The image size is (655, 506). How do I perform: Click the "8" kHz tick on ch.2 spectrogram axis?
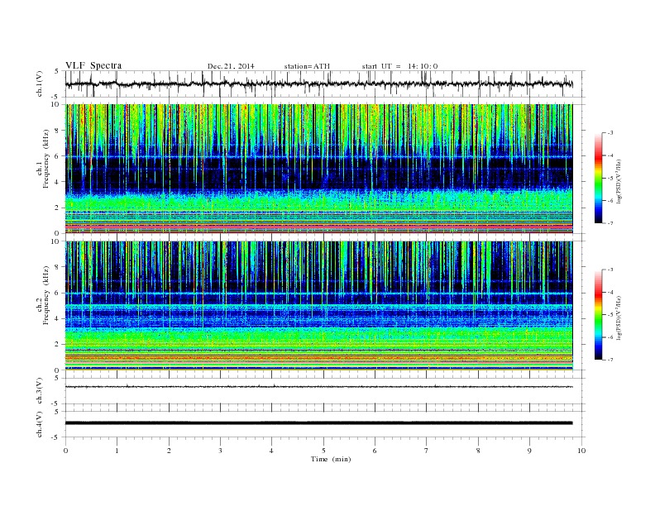point(57,267)
